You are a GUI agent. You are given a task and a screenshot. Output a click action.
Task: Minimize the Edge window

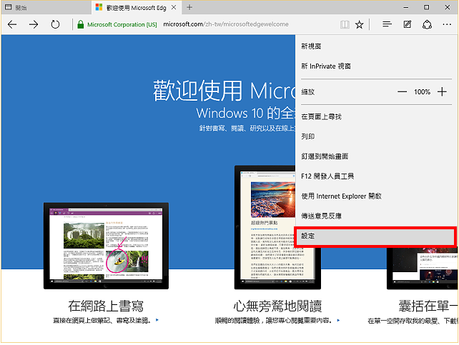tap(405, 7)
